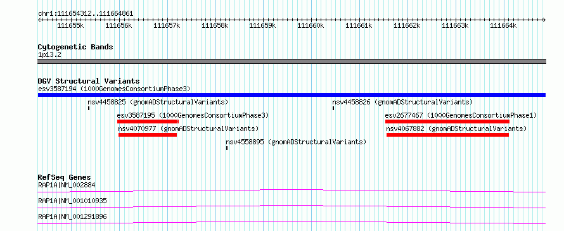Screen dimensions: 564x231
Task: Open the nsv4458825 gnomAD label link
Action: (158, 102)
